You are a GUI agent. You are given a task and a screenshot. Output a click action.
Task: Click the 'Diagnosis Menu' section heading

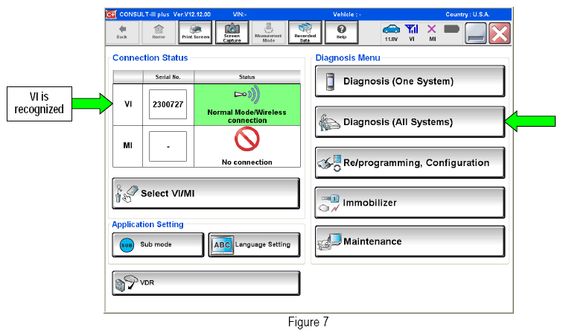point(348,58)
